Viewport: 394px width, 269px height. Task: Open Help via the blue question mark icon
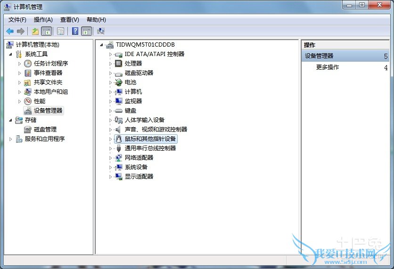[x=75, y=31]
